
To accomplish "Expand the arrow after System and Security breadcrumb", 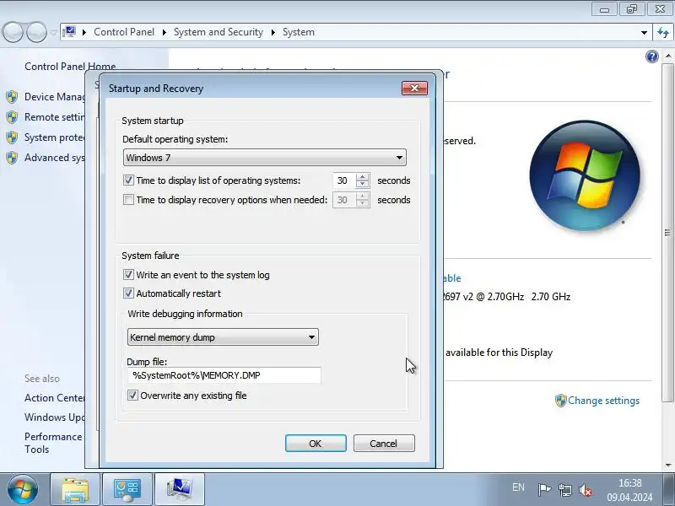I will point(273,32).
